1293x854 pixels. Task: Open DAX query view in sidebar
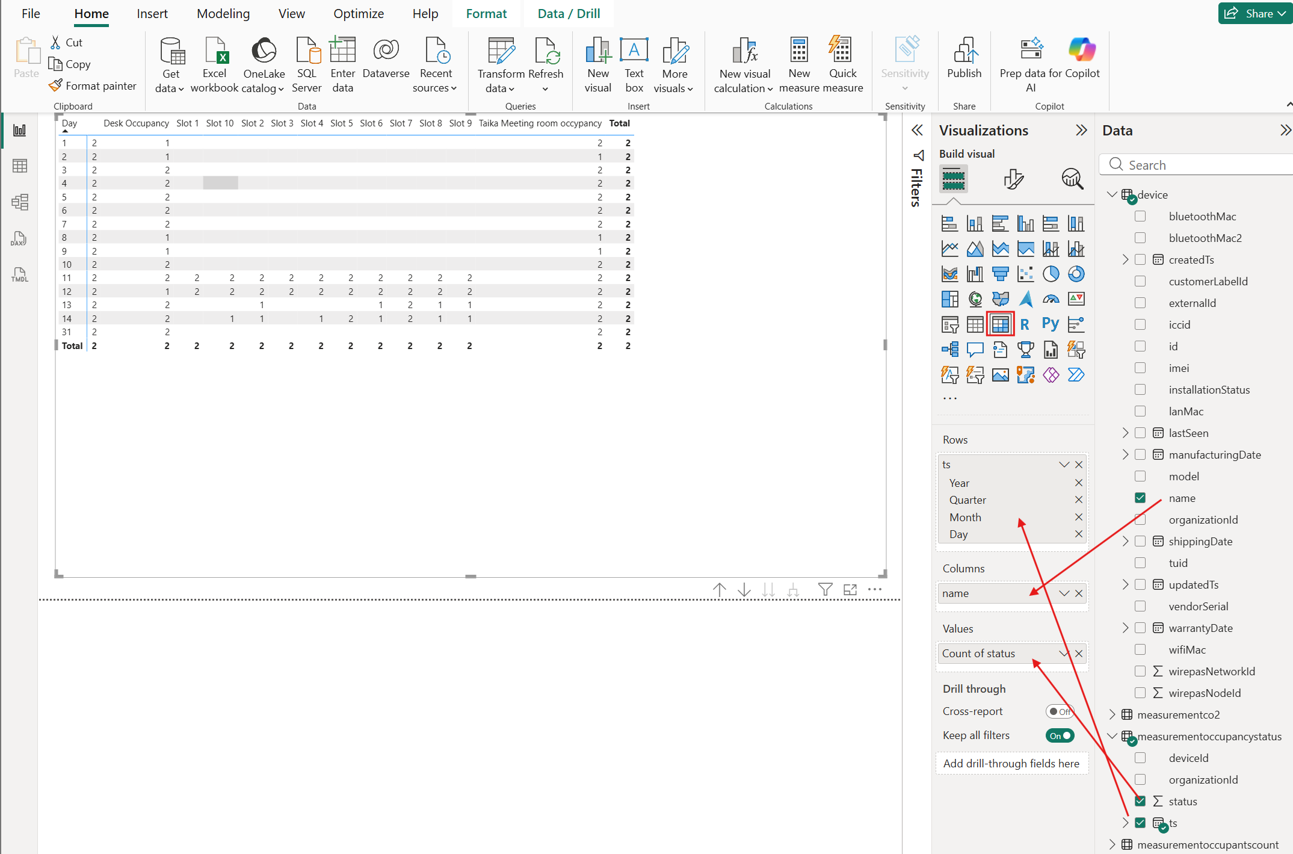(19, 239)
